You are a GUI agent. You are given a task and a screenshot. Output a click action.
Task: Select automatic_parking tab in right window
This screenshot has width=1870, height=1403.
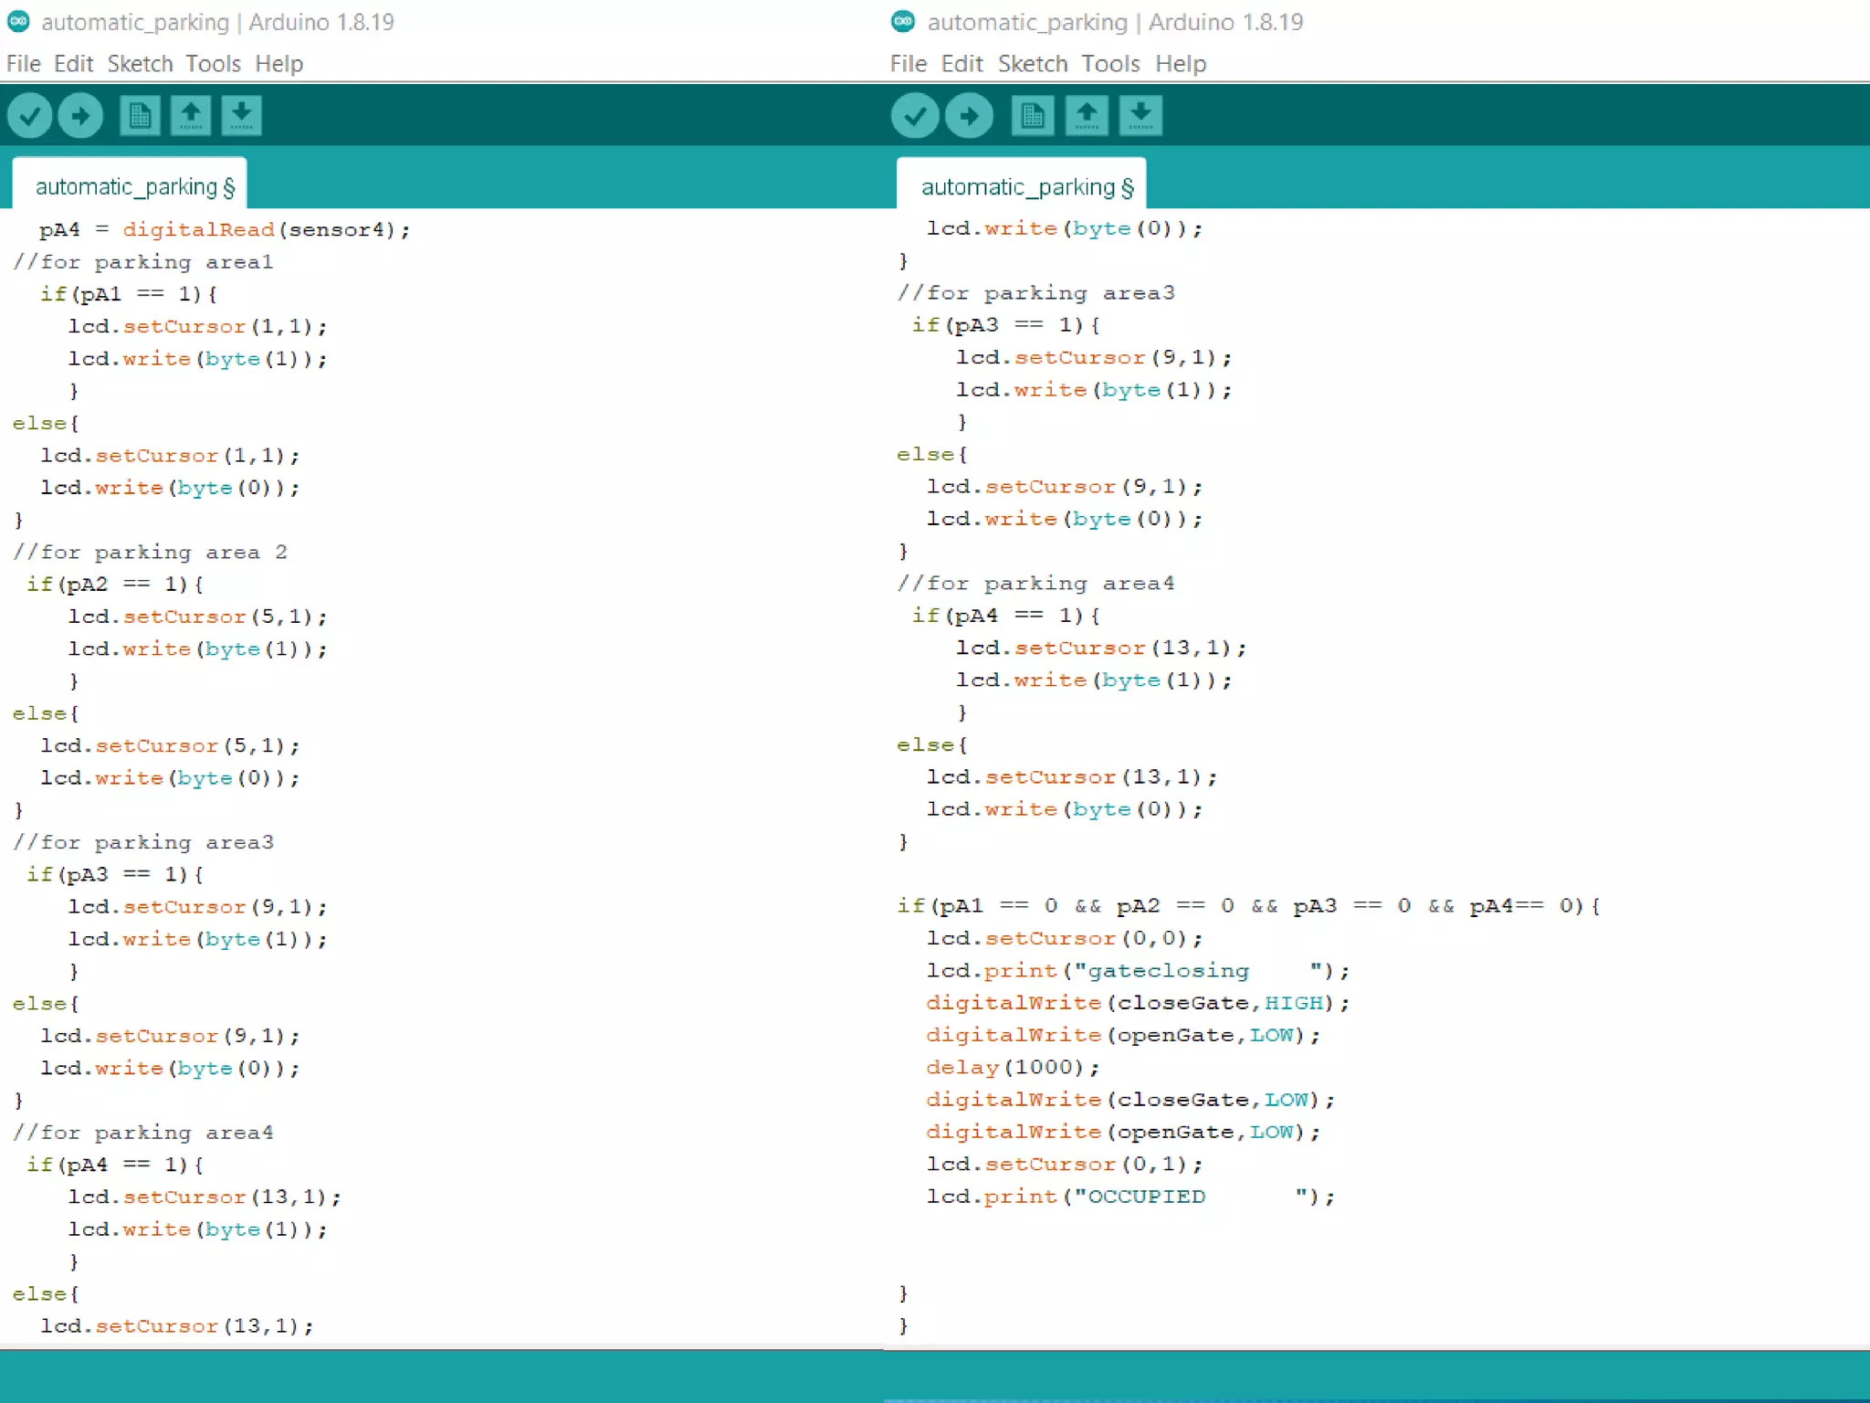[1026, 187]
